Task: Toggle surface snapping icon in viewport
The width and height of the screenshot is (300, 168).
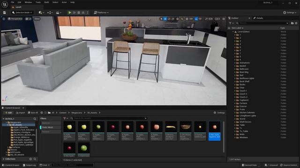Action: coord(182,19)
